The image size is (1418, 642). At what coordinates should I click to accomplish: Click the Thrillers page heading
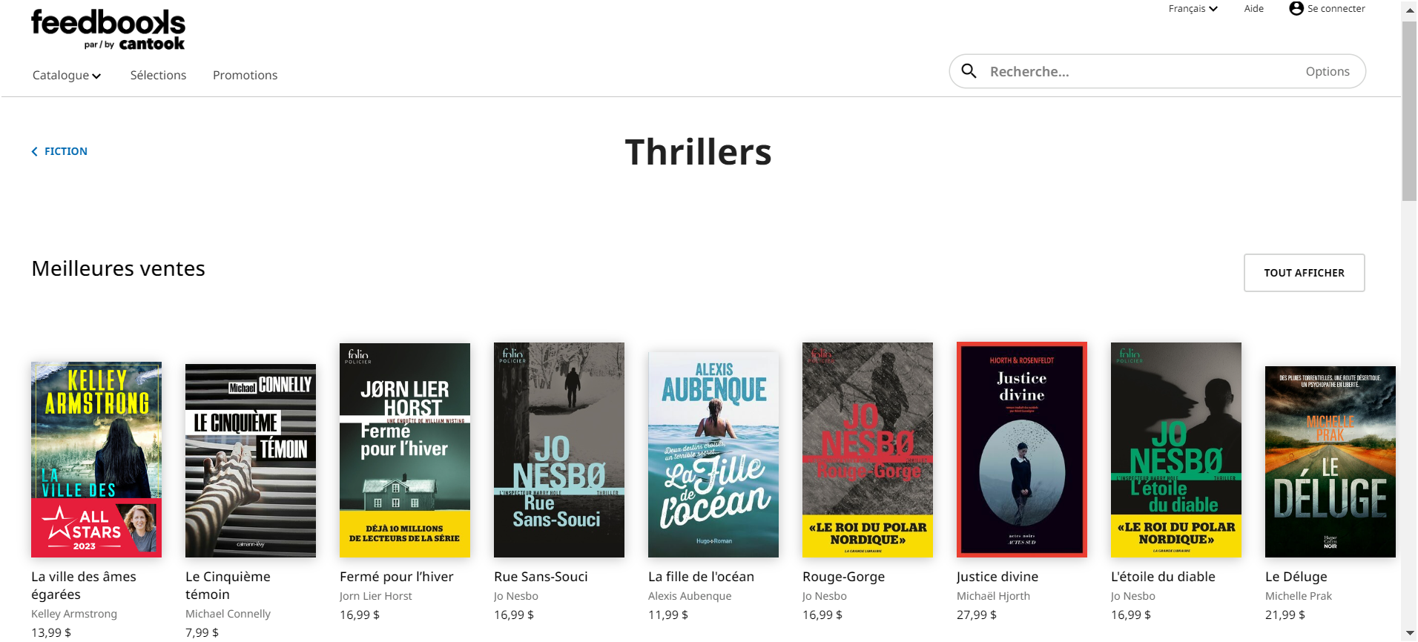point(698,152)
